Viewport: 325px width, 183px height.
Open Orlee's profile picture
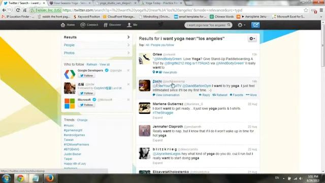(x=144, y=58)
